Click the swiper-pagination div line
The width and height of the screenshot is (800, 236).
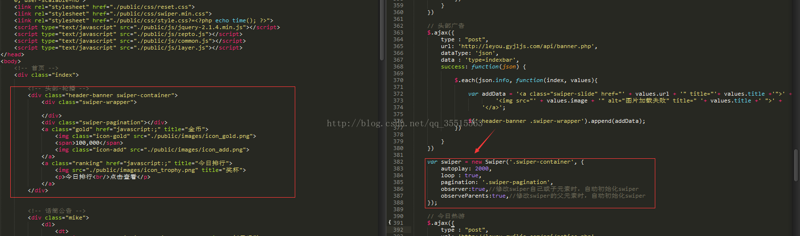click(105, 122)
